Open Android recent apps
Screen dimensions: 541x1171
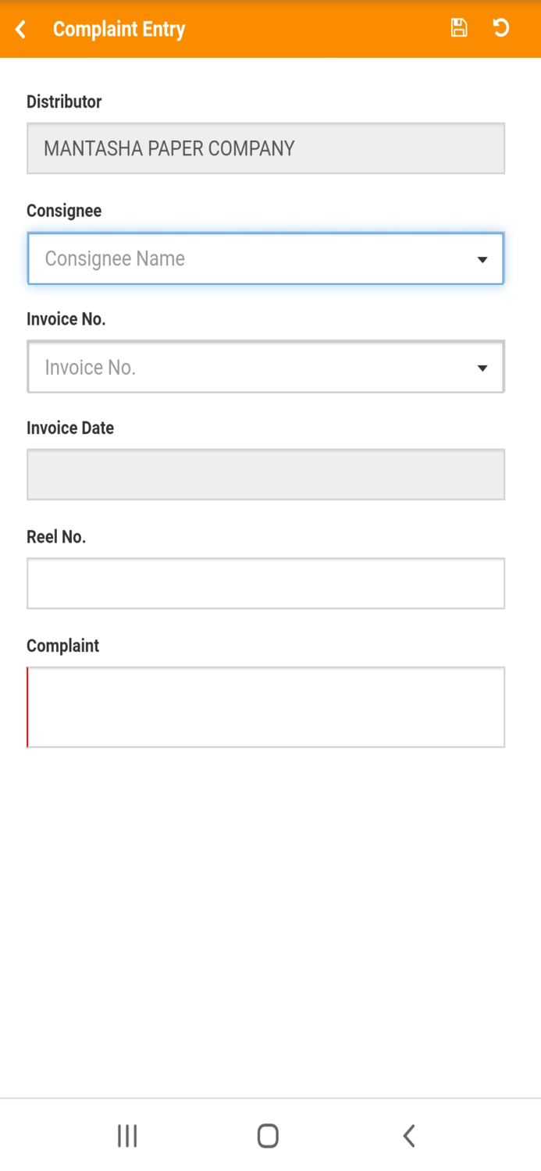(x=127, y=1136)
